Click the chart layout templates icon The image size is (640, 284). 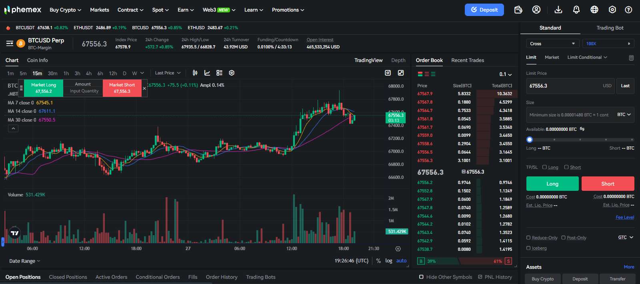(219, 73)
